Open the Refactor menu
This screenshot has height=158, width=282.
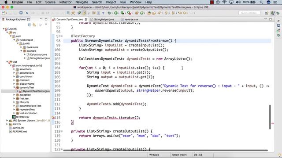[x=66, y=2]
